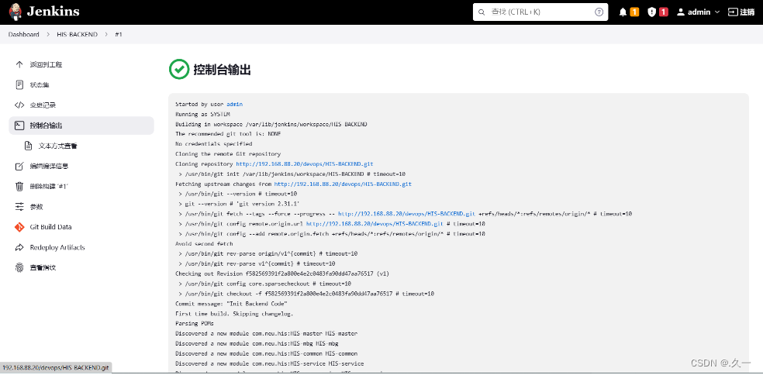The image size is (763, 375).
Task: Expand the admin user dropdown chevron
Action: (x=716, y=12)
